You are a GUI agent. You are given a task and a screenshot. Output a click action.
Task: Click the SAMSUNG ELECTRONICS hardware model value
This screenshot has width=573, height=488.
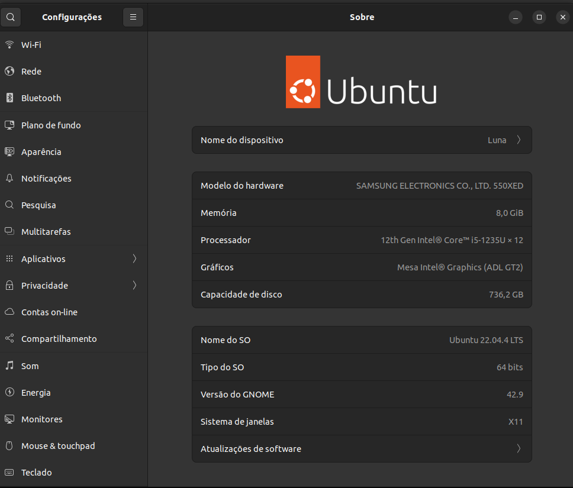click(440, 186)
